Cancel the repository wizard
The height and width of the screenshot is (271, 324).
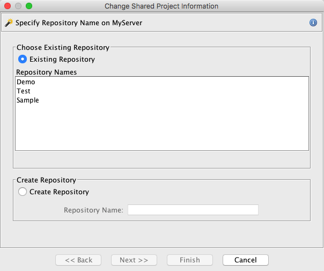coord(245,260)
